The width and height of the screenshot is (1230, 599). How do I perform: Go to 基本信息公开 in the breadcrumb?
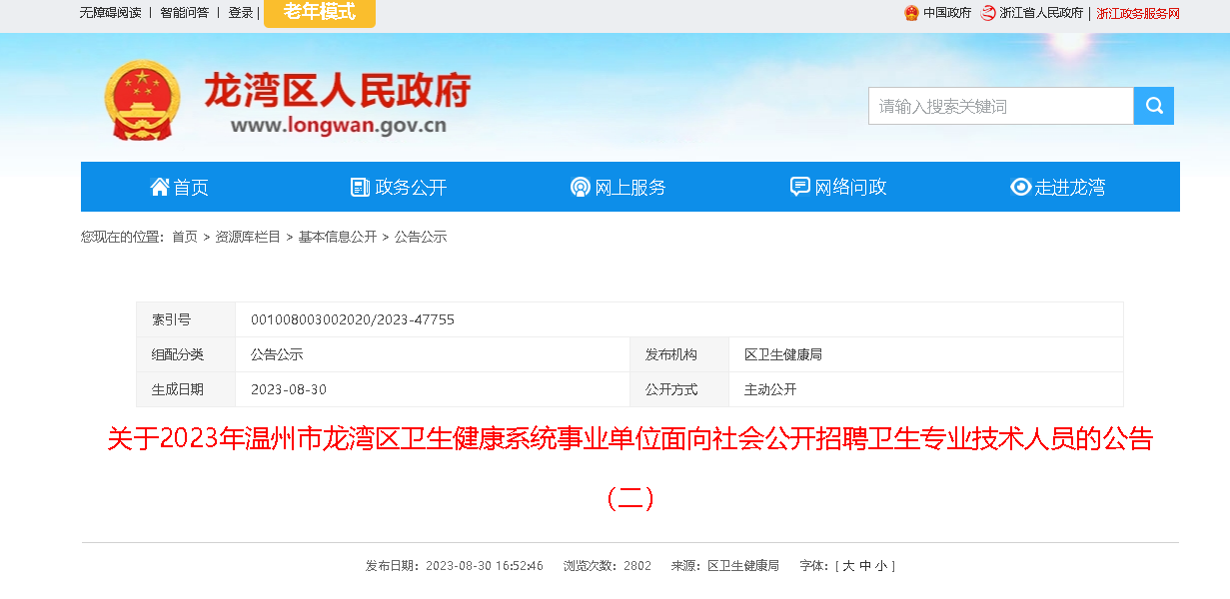(x=338, y=237)
